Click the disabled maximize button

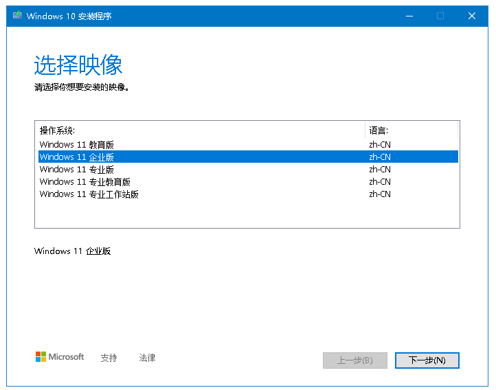point(440,16)
